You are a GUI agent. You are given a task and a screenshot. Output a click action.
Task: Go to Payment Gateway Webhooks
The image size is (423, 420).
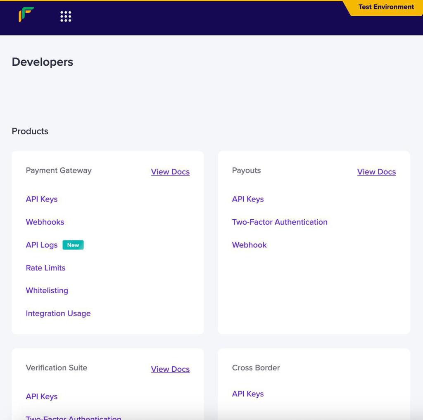coord(45,222)
